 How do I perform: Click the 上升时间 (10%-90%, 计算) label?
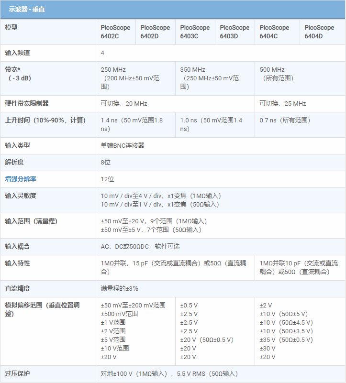coord(45,120)
